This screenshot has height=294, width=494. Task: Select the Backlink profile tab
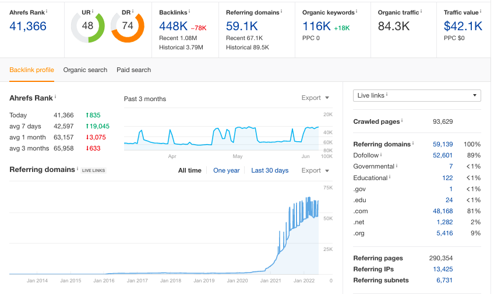pyautogui.click(x=31, y=70)
